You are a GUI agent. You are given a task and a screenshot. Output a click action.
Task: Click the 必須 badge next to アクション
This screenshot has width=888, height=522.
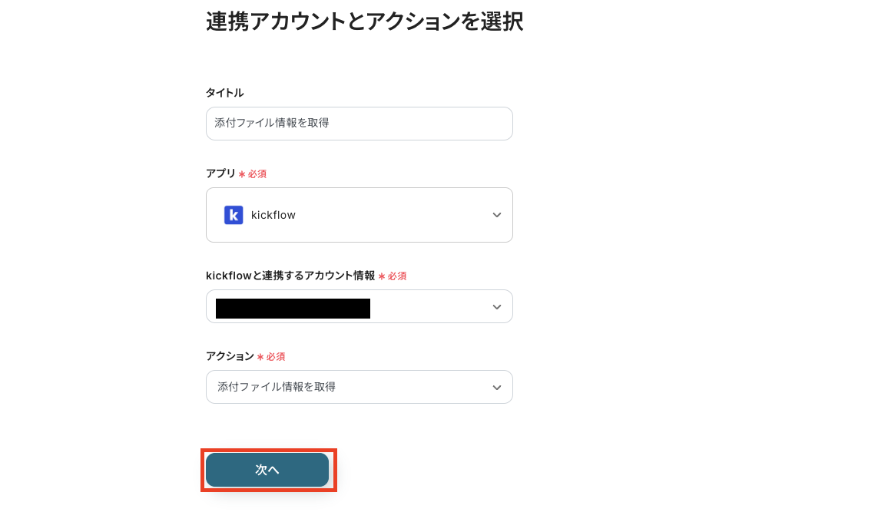tap(274, 356)
